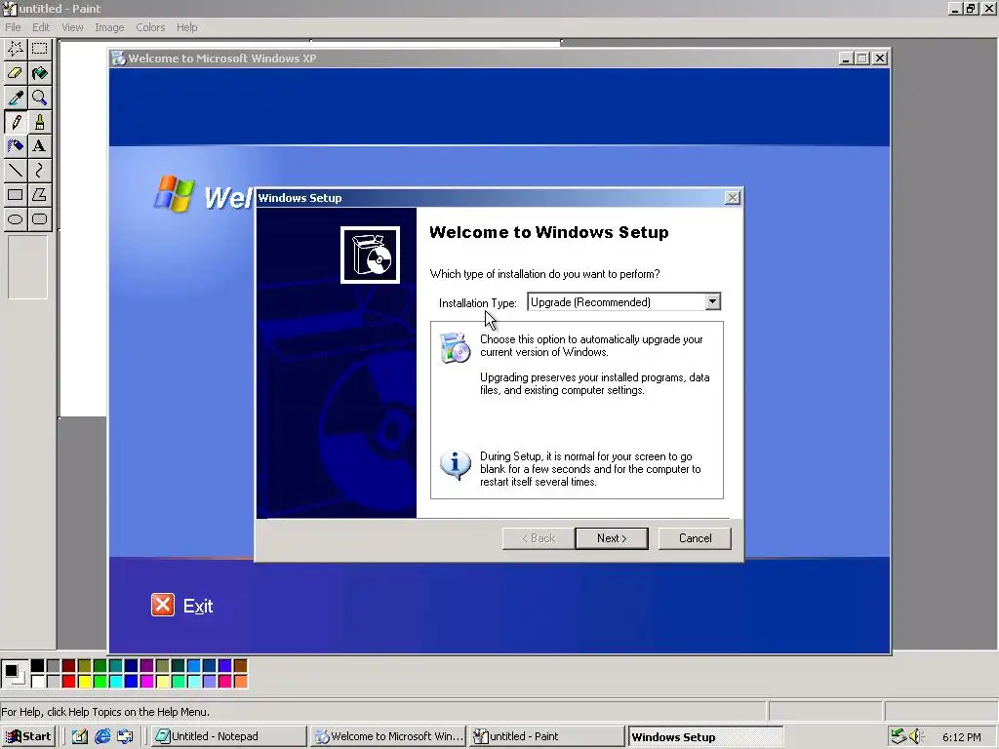Viewport: 999px width, 749px height.
Task: Click the red X Exit icon
Action: click(163, 605)
